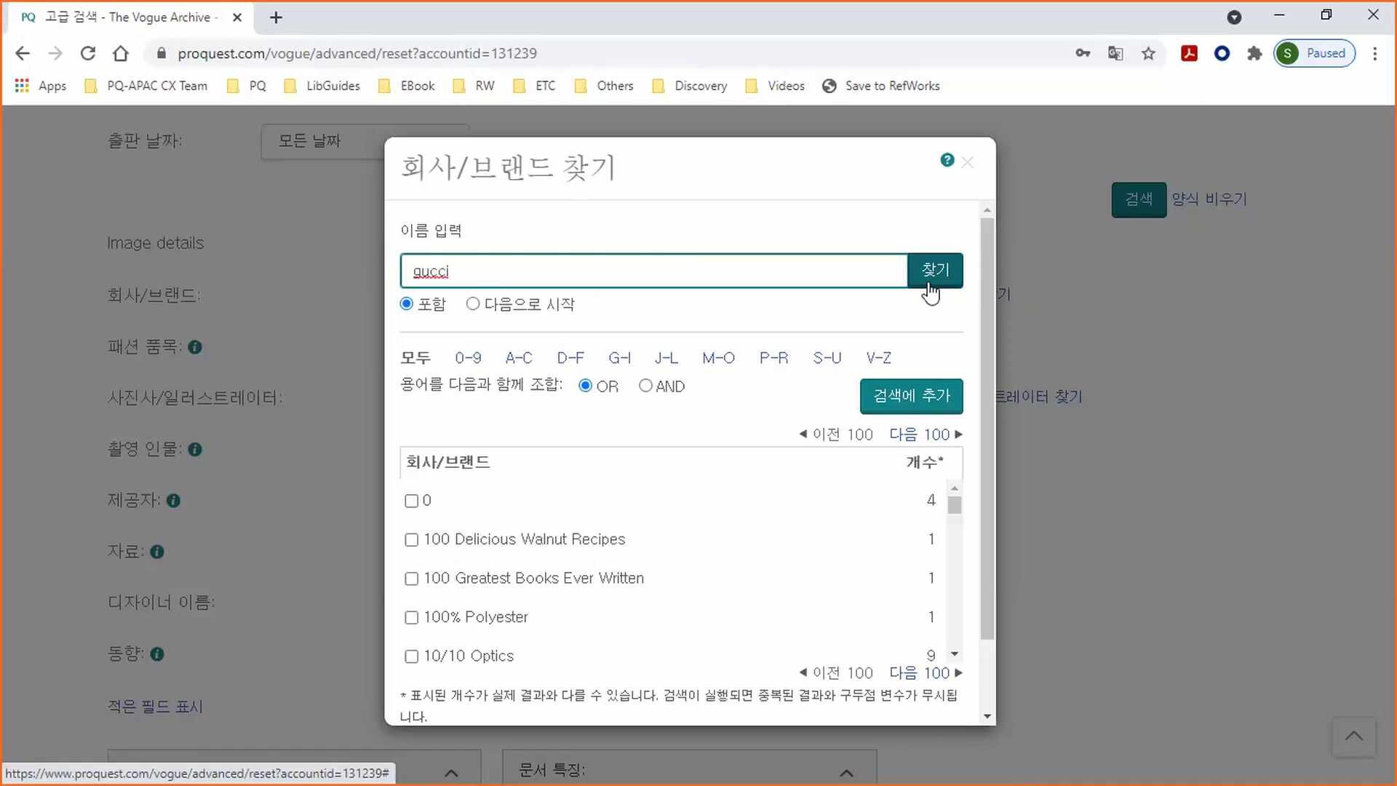Click the help question mark icon in dialog
Screen dimensions: 1397x786
(x=947, y=159)
